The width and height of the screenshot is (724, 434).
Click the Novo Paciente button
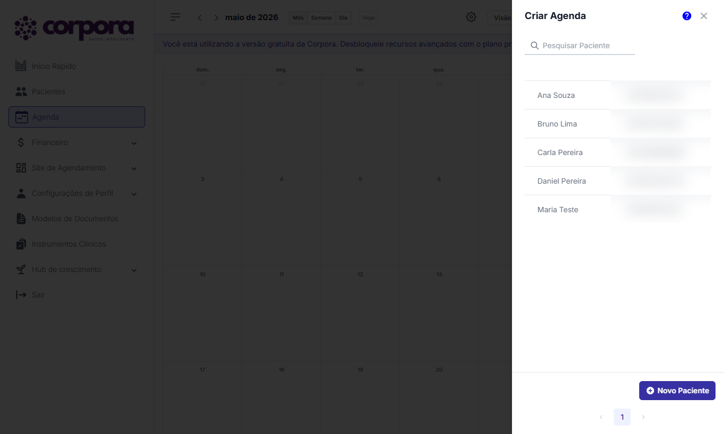pos(677,391)
